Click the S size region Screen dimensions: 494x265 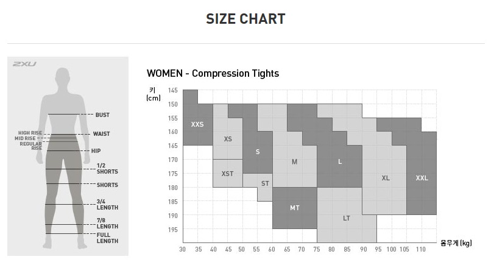click(258, 152)
